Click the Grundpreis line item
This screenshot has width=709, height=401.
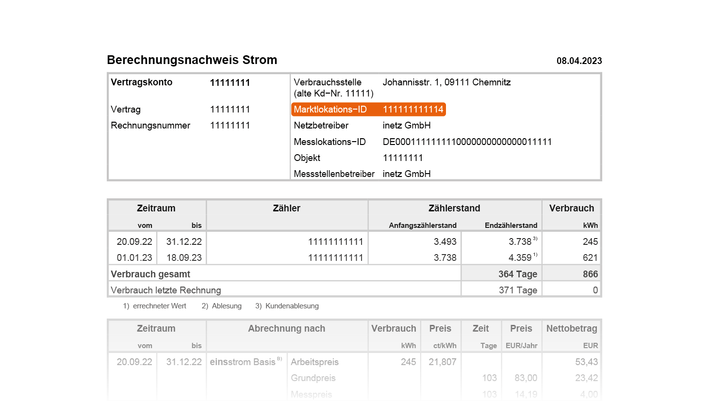313,378
